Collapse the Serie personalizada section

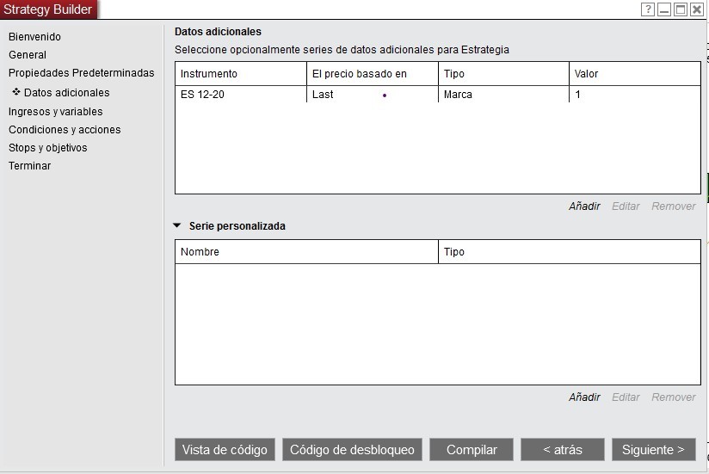coord(177,225)
